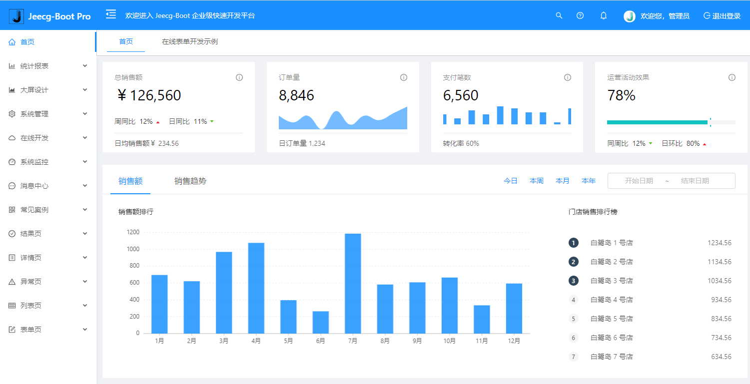This screenshot has width=750, height=384.
Task: Expand the 系统管理 sidebar menu
Action: pos(48,114)
